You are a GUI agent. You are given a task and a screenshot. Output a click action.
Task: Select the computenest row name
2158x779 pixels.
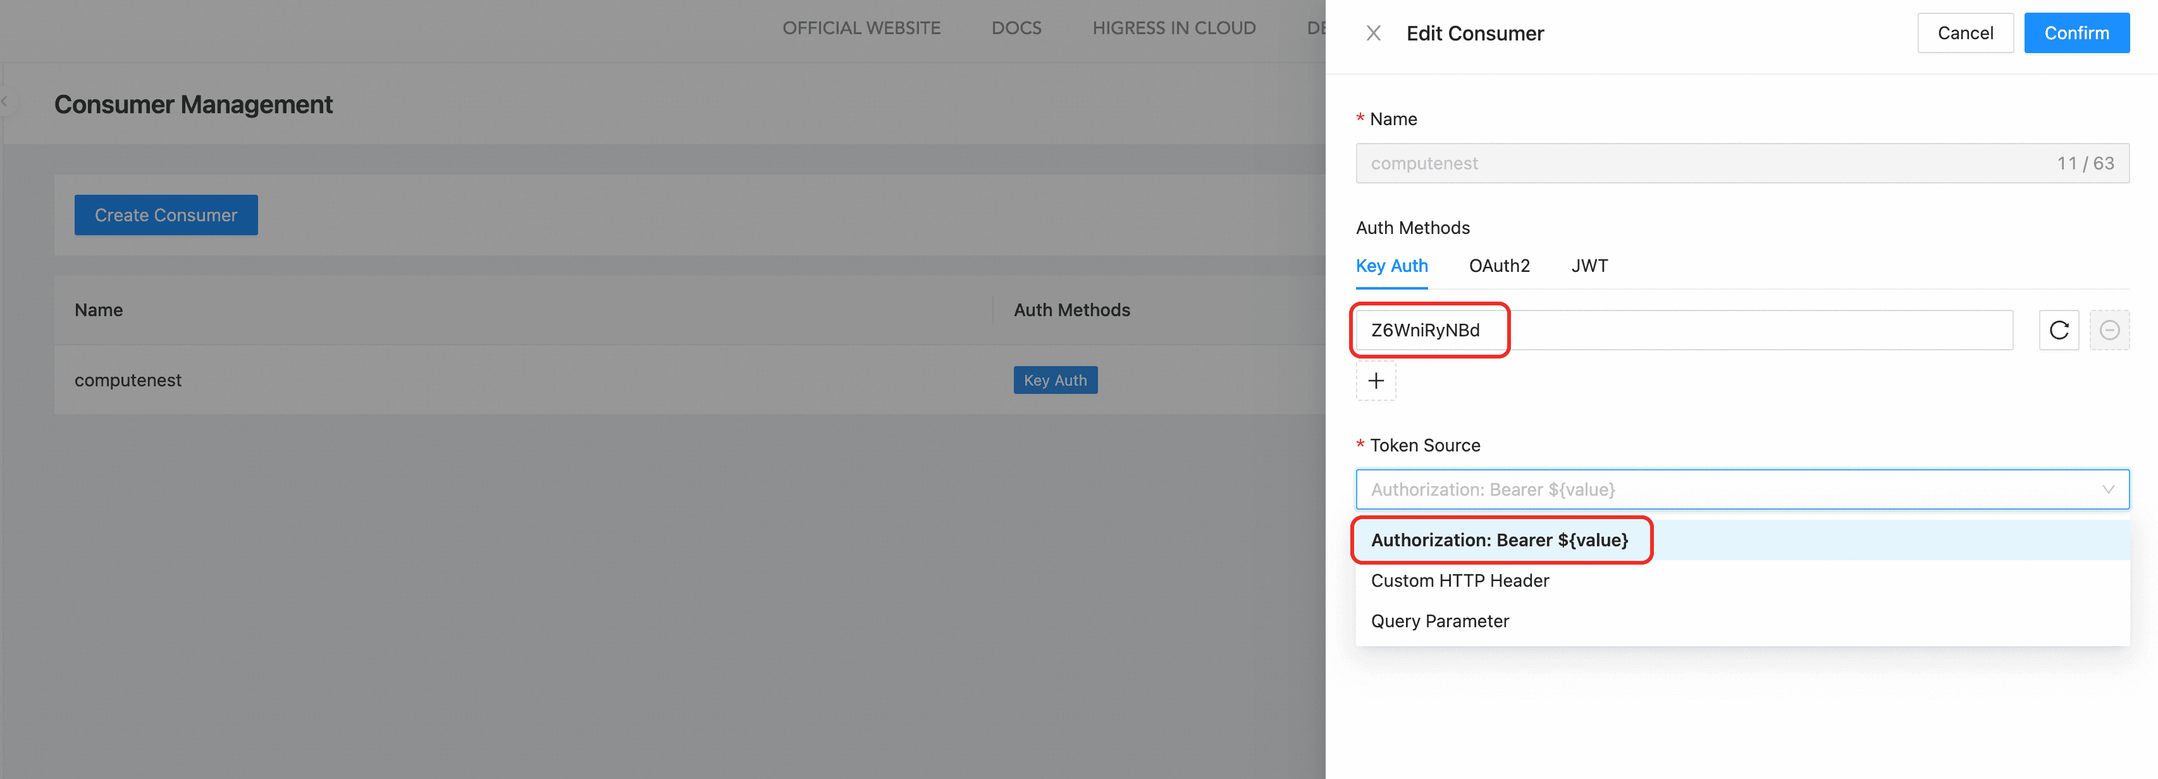point(127,380)
